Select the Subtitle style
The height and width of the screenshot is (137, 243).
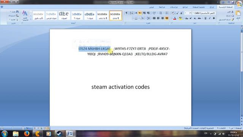(x=51, y=16)
